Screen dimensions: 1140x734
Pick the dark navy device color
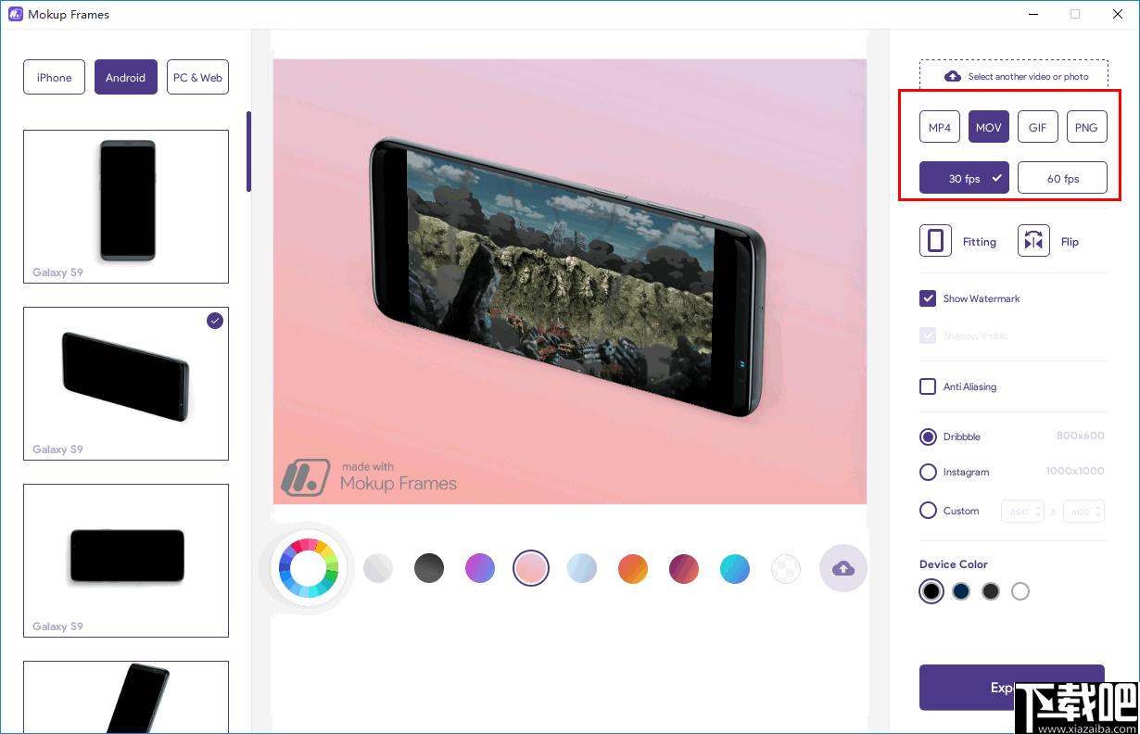coord(961,591)
